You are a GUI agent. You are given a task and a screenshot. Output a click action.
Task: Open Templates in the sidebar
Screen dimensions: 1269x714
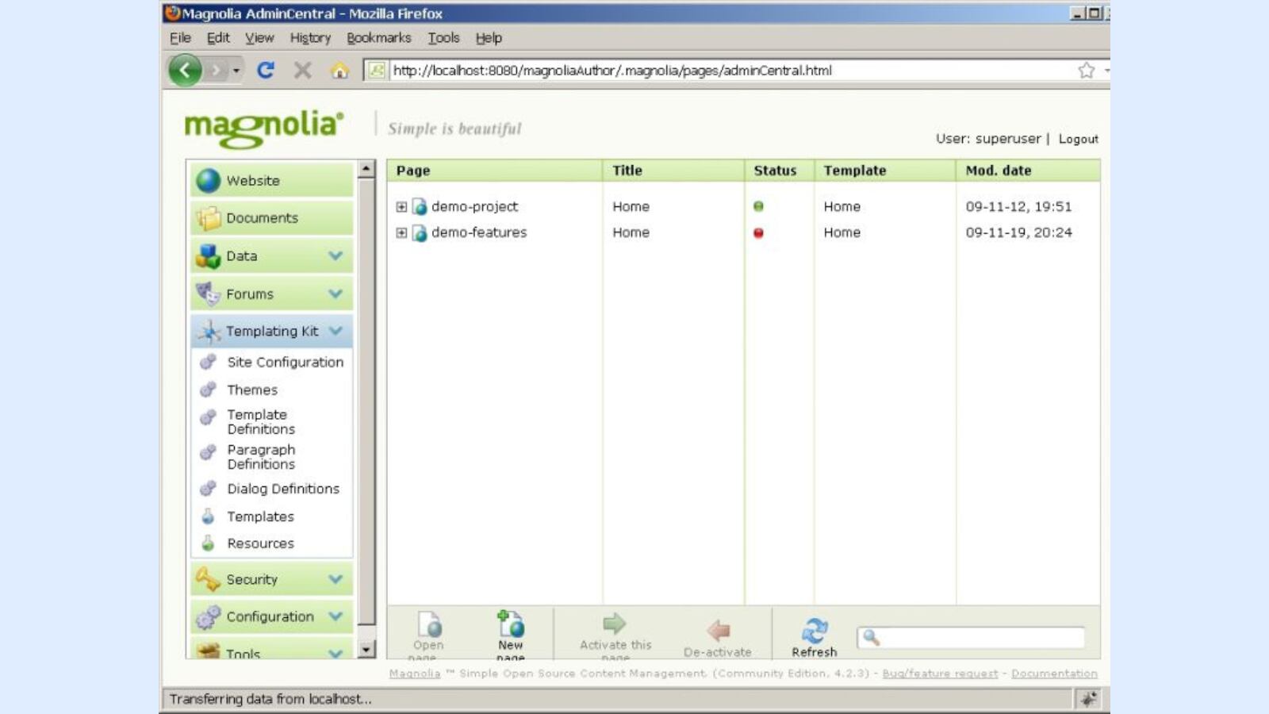(260, 516)
